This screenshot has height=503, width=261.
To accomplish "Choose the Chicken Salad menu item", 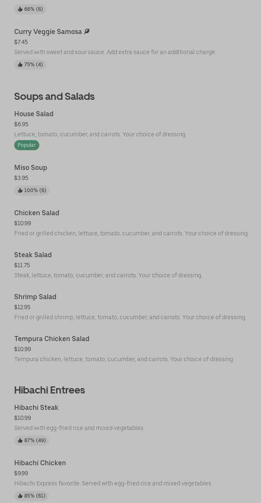I will [37, 213].
